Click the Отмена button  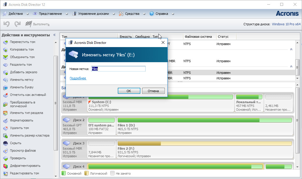pyautogui.click(x=153, y=91)
